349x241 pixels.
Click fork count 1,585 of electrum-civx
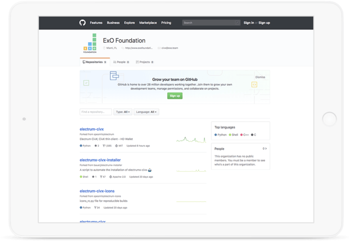(107, 146)
